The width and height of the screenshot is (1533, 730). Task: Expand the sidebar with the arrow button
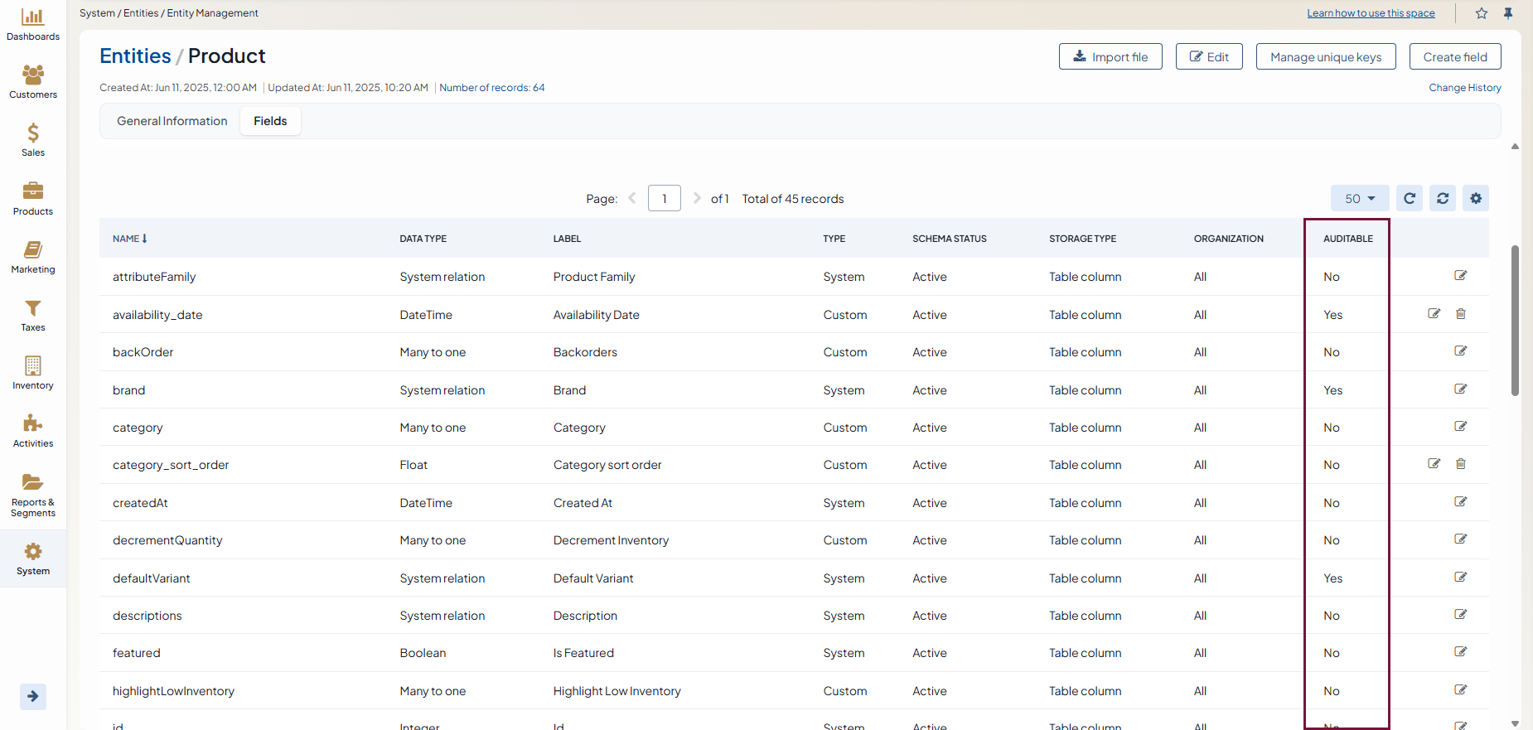tap(33, 696)
